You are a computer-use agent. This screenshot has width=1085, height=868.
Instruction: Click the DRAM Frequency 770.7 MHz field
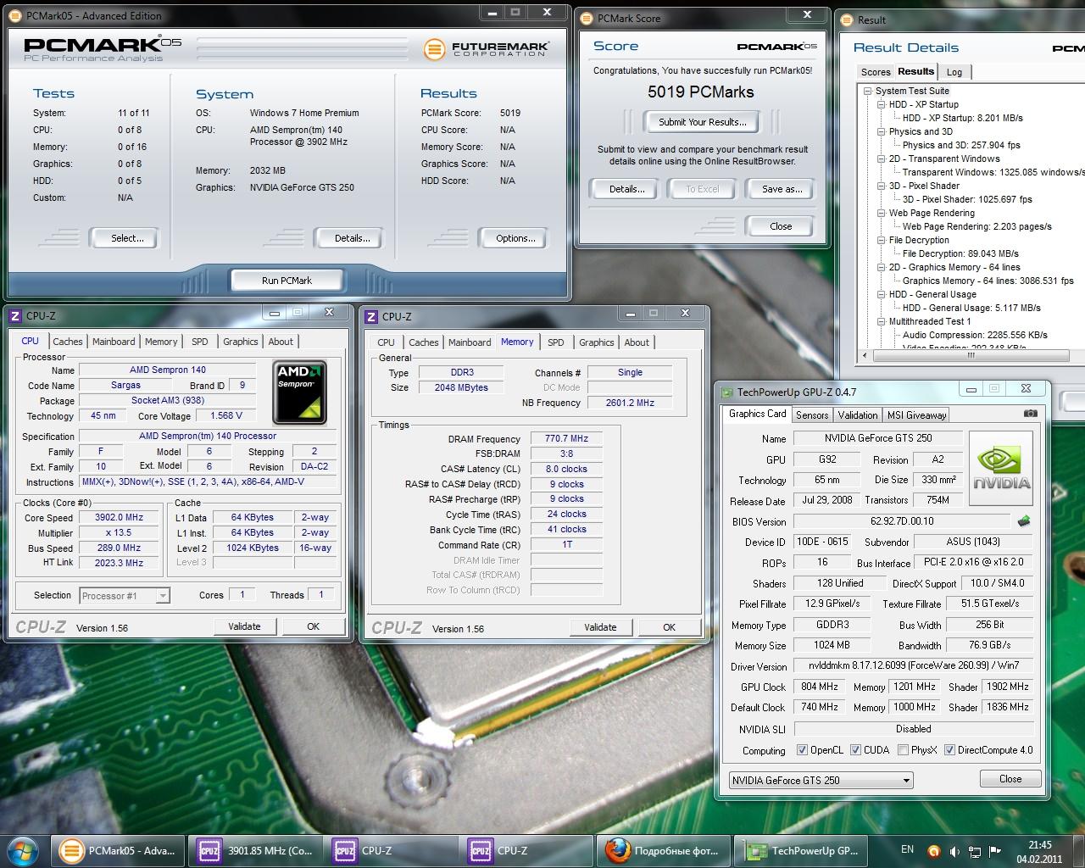pyautogui.click(x=566, y=439)
